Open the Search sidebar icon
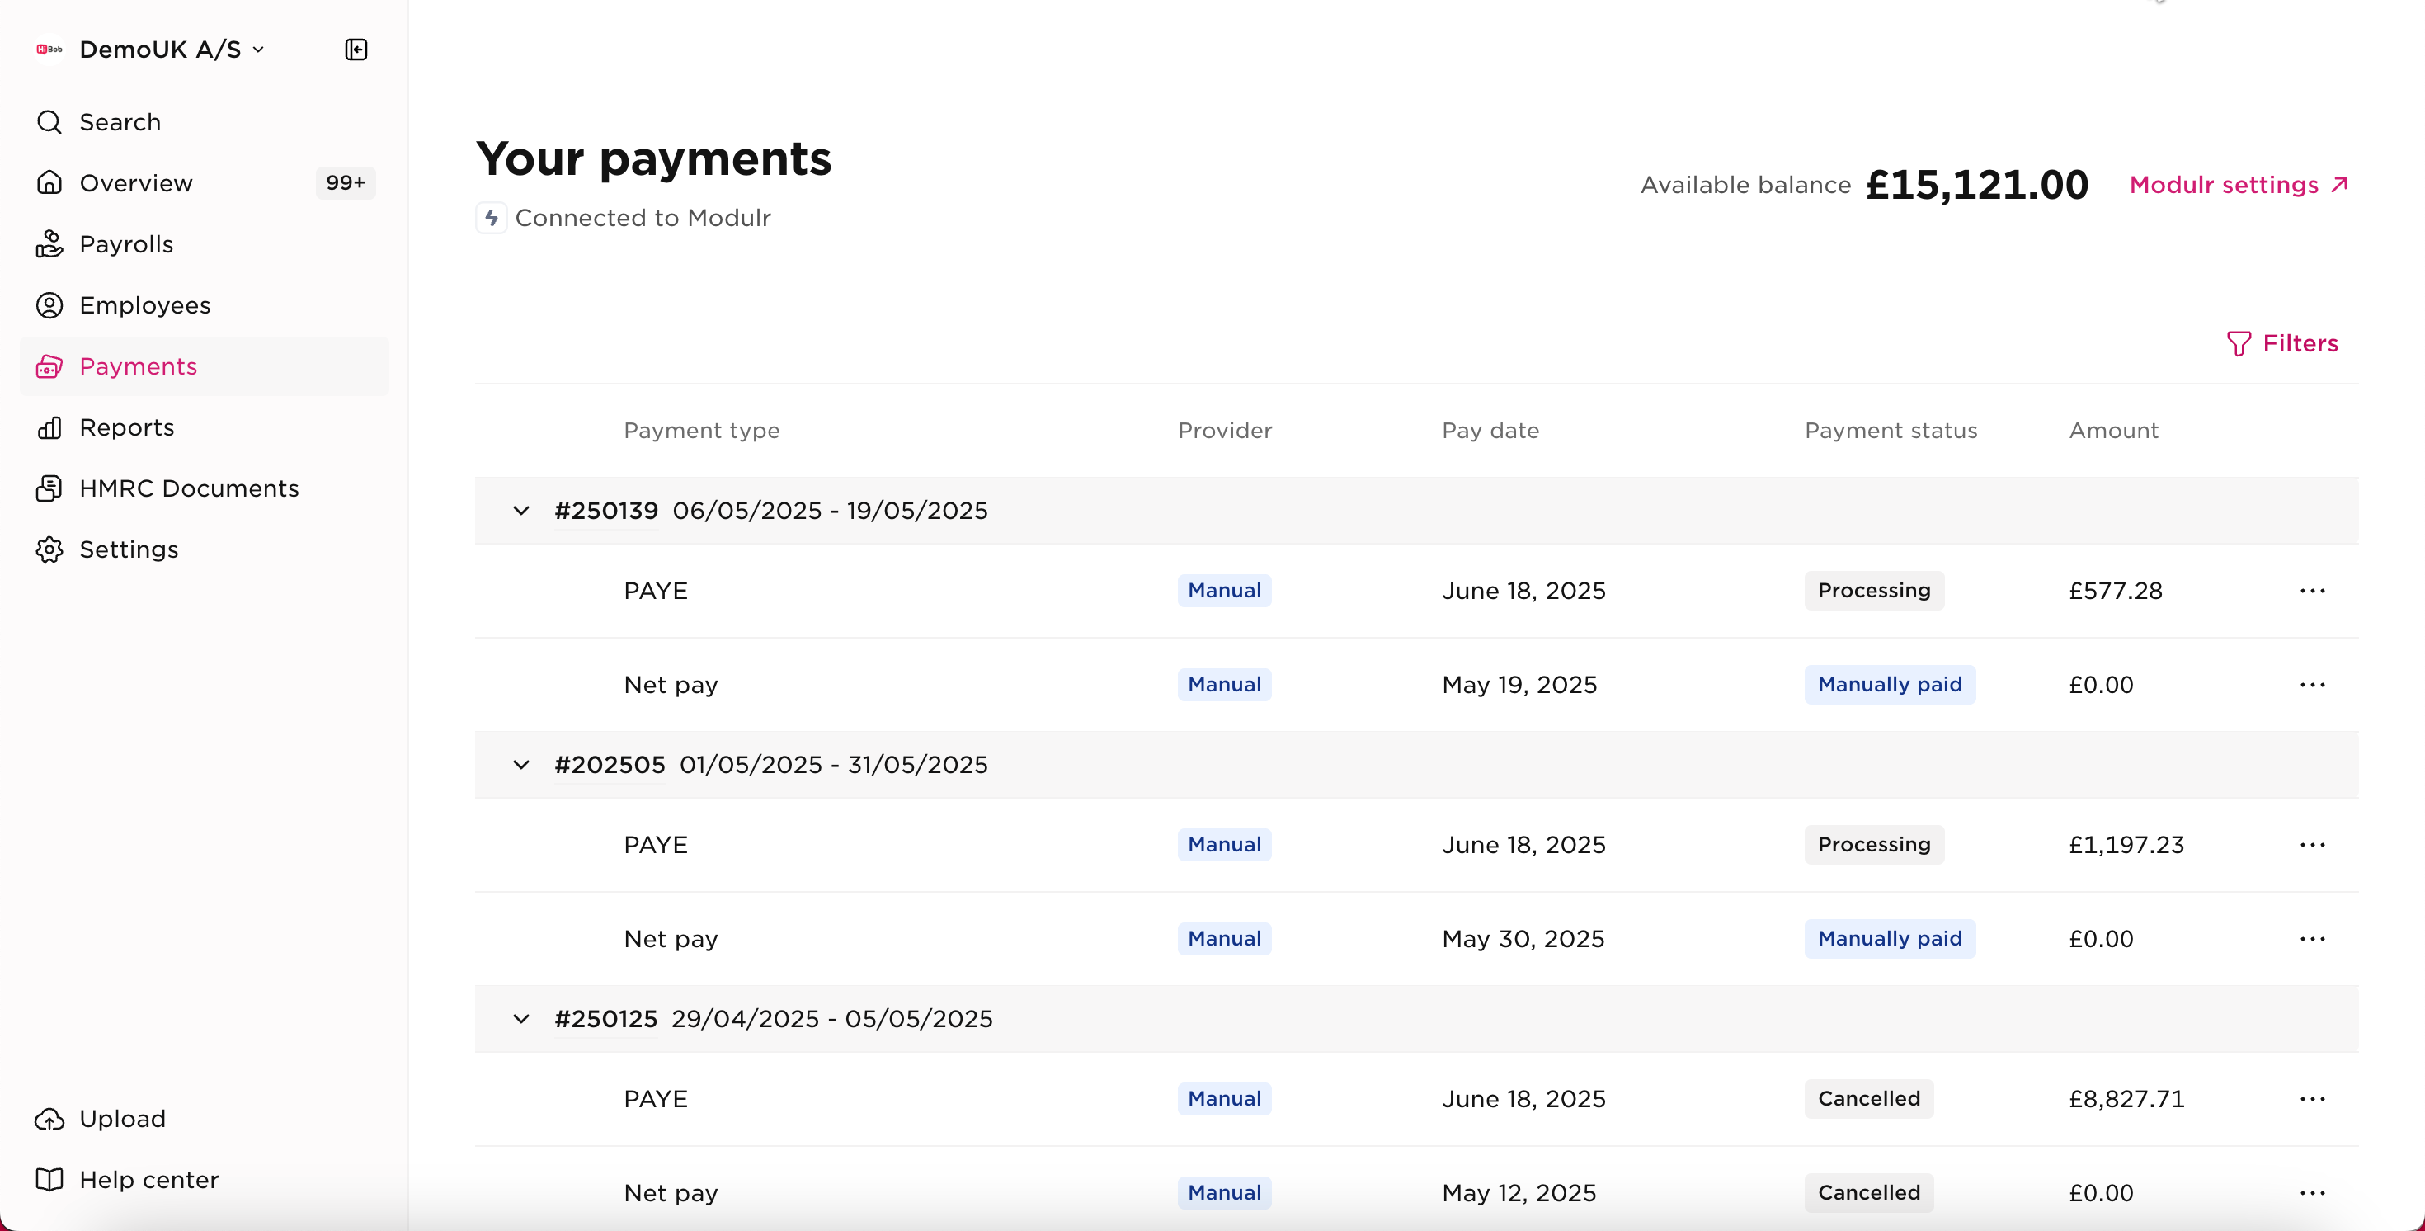Screen dimensions: 2425x1231 (x=49, y=121)
